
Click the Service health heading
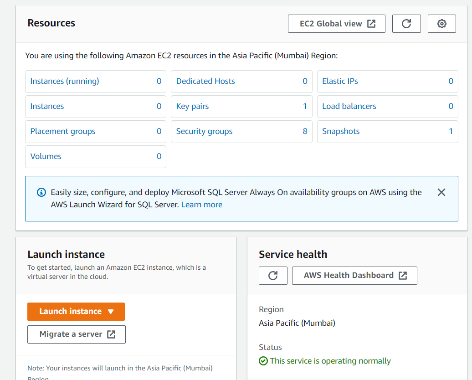pyautogui.click(x=293, y=254)
